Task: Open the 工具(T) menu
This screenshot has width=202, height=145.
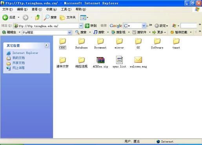Action: [66, 9]
